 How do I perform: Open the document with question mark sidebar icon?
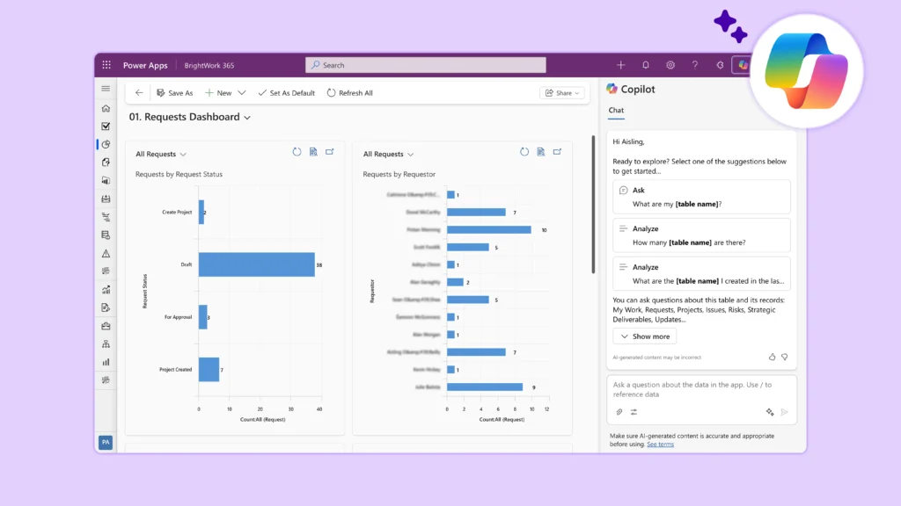pos(106,163)
